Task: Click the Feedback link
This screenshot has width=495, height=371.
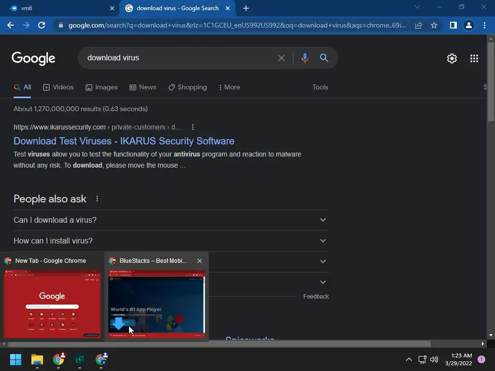Action: pyautogui.click(x=316, y=297)
